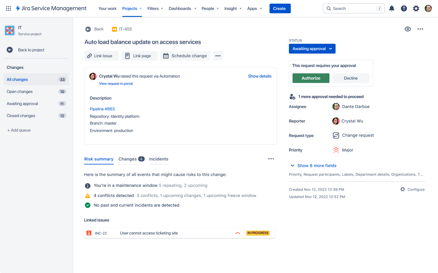
Task: Click the Schedule change calendar button
Action: pos(185,56)
